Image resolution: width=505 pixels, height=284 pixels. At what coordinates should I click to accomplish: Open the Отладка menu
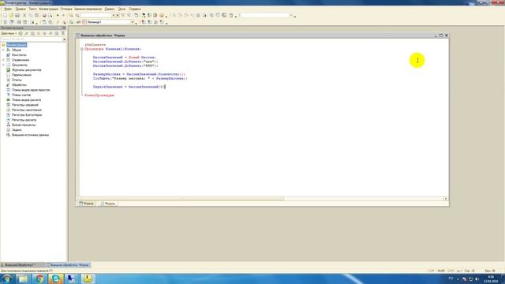coord(66,9)
